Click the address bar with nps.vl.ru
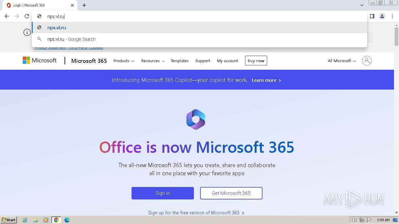This screenshot has height=224, width=399. 199,16
